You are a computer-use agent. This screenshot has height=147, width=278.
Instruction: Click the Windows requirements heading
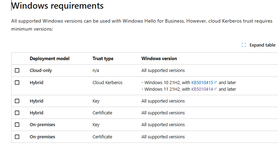57,6
